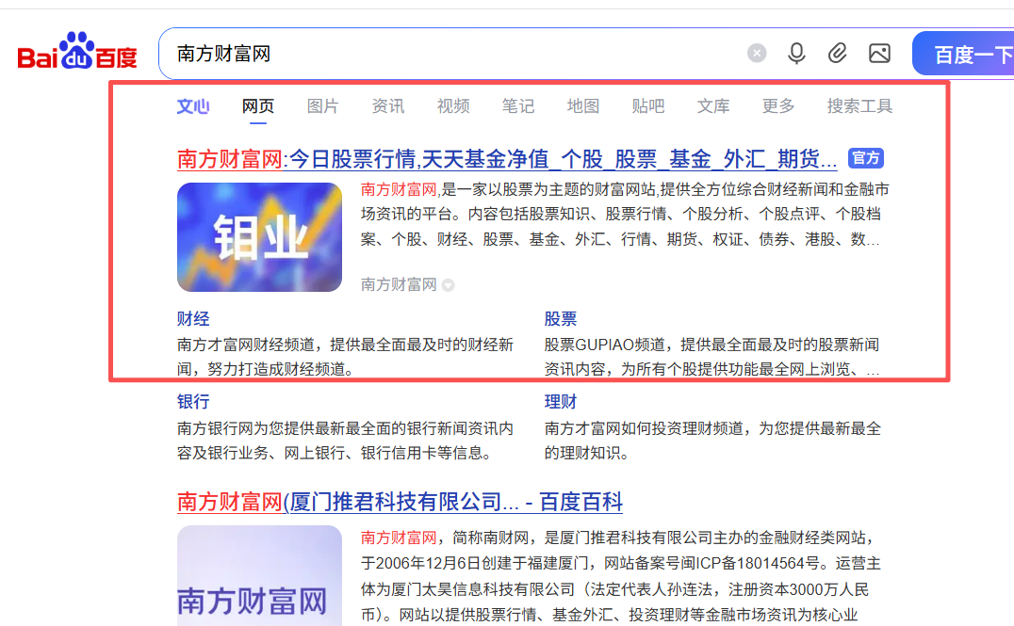Open the 百度百科 entry for 南方财富网
Image resolution: width=1014 pixels, height=626 pixels.
tap(400, 503)
